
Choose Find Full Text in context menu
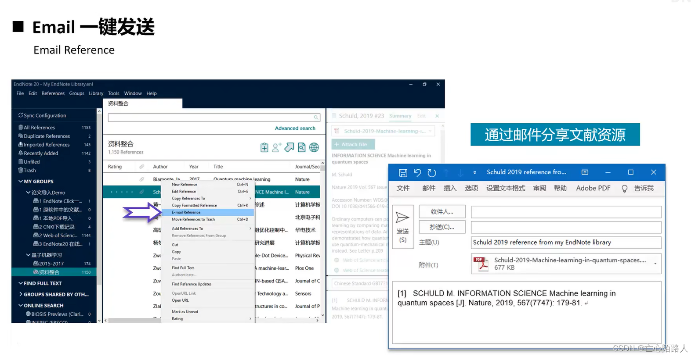click(x=207, y=268)
